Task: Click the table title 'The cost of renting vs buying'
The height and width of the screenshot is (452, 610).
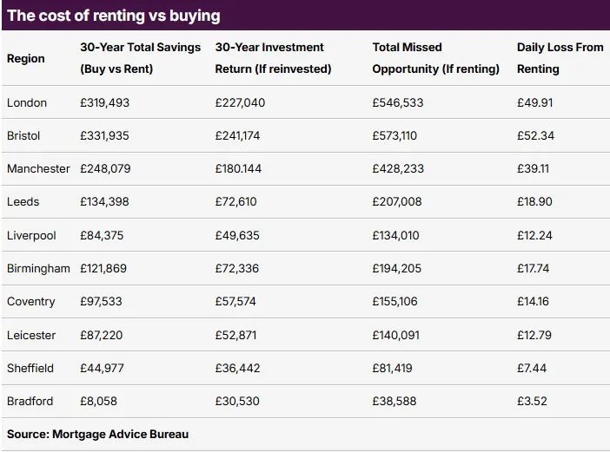Action: click(114, 16)
